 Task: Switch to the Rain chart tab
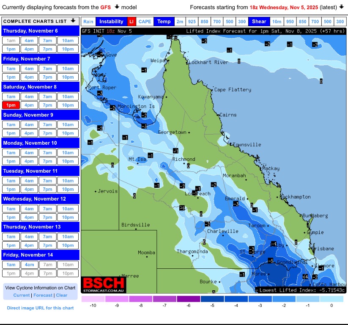(x=88, y=22)
